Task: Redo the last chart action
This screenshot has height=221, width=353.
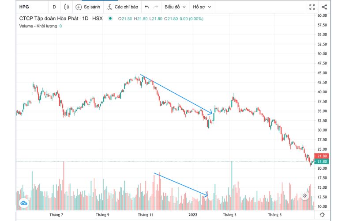Action: pyautogui.click(x=155, y=7)
